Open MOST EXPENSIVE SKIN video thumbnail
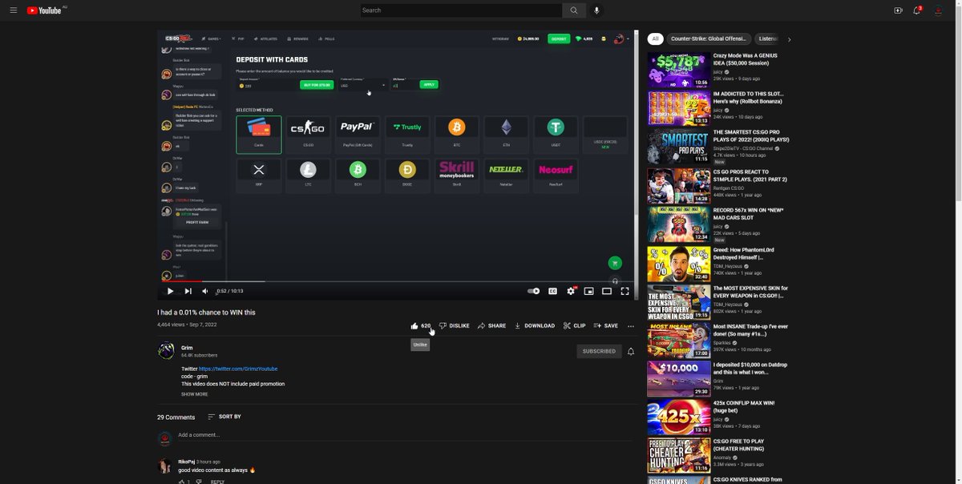 678,302
